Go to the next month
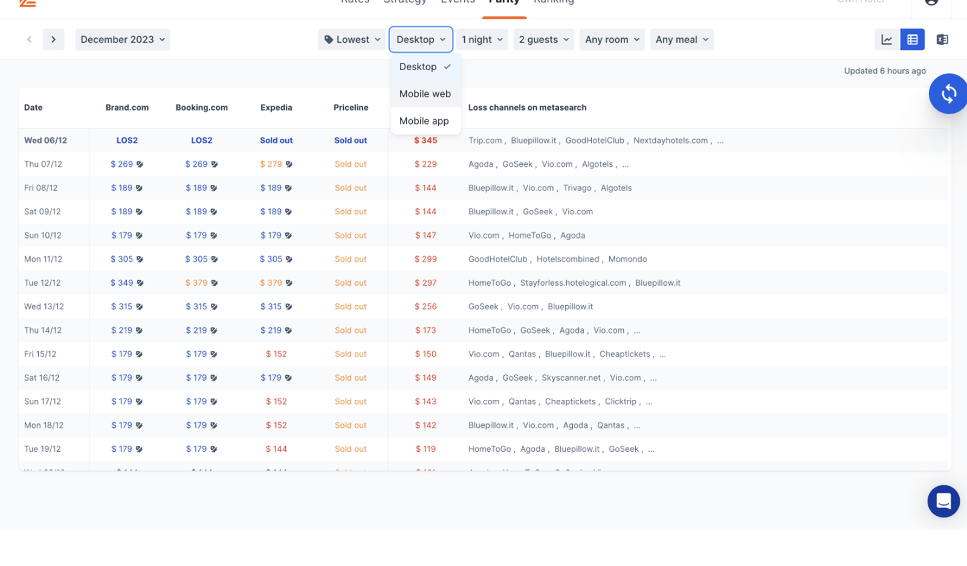The image size is (967, 566). [x=53, y=40]
